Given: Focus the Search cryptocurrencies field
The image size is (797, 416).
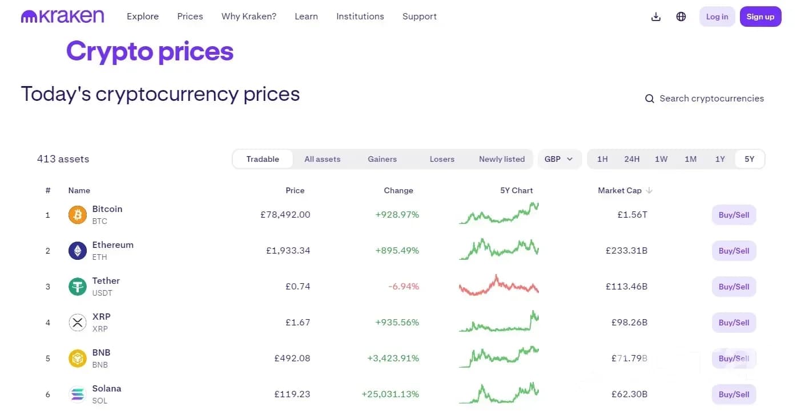Looking at the screenshot, I should point(711,99).
